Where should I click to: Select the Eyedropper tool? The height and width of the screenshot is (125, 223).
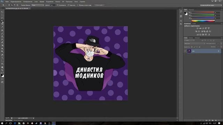coord(2,27)
